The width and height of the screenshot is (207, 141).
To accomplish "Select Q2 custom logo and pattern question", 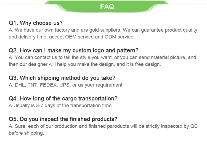I will coord(73,51).
